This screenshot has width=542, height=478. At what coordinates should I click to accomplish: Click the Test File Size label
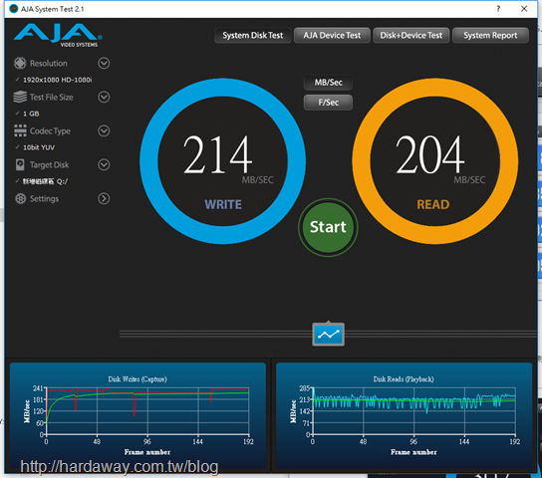pos(52,97)
